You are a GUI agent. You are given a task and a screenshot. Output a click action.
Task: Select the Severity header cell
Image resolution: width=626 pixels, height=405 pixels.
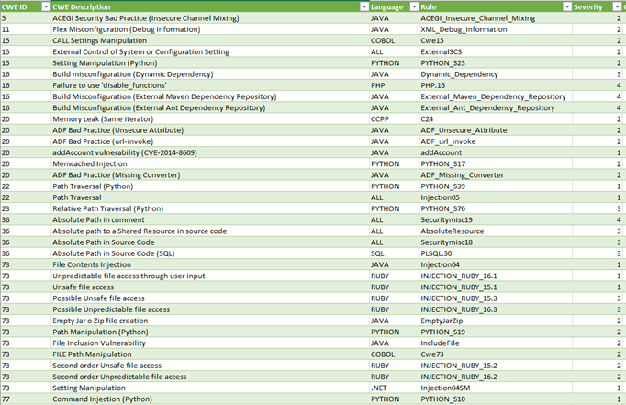pyautogui.click(x=598, y=6)
